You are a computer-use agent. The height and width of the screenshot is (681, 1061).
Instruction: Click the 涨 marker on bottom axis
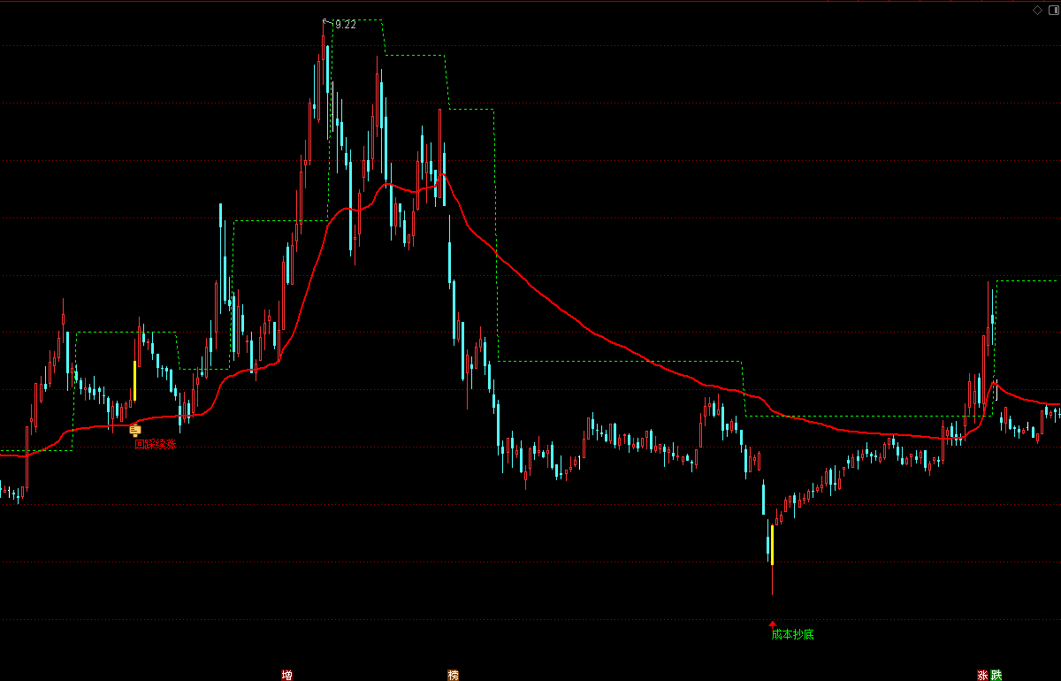[x=982, y=675]
